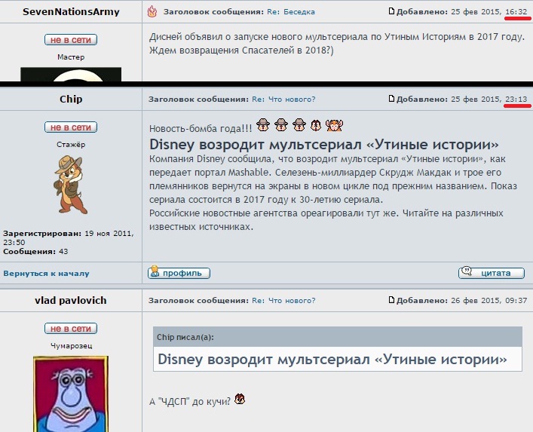Click the date 26 фев 2015, 09:37
The width and height of the screenshot is (533, 432).
click(x=489, y=301)
